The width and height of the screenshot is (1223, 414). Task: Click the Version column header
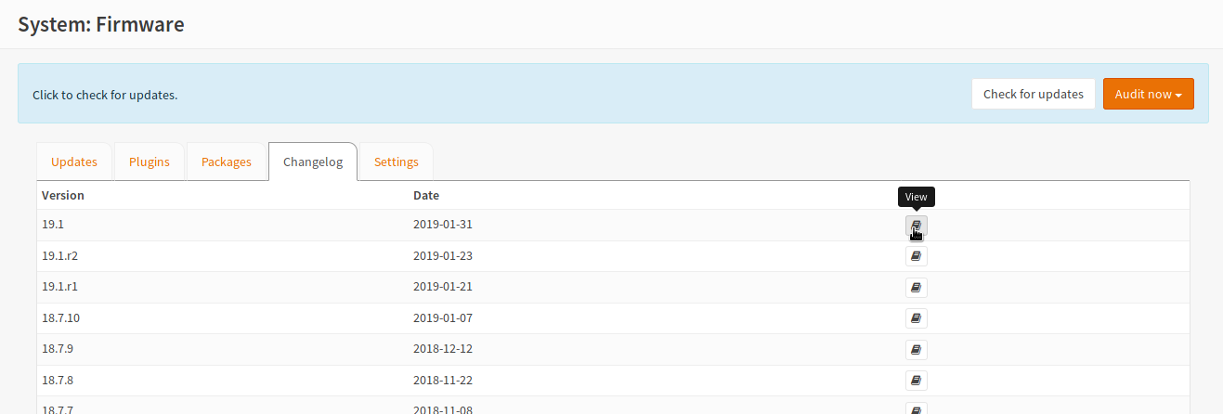63,196
